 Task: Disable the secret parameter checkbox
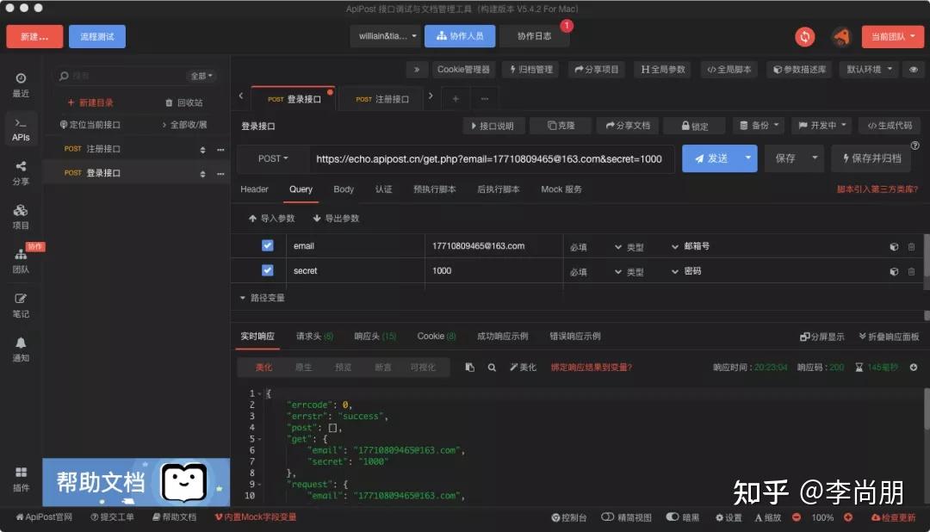[267, 270]
